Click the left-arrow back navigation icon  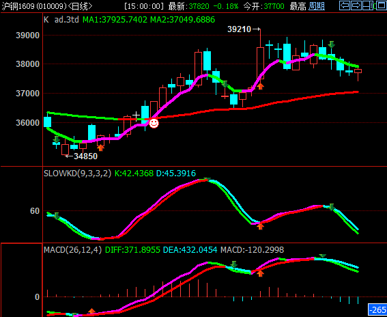345,5
